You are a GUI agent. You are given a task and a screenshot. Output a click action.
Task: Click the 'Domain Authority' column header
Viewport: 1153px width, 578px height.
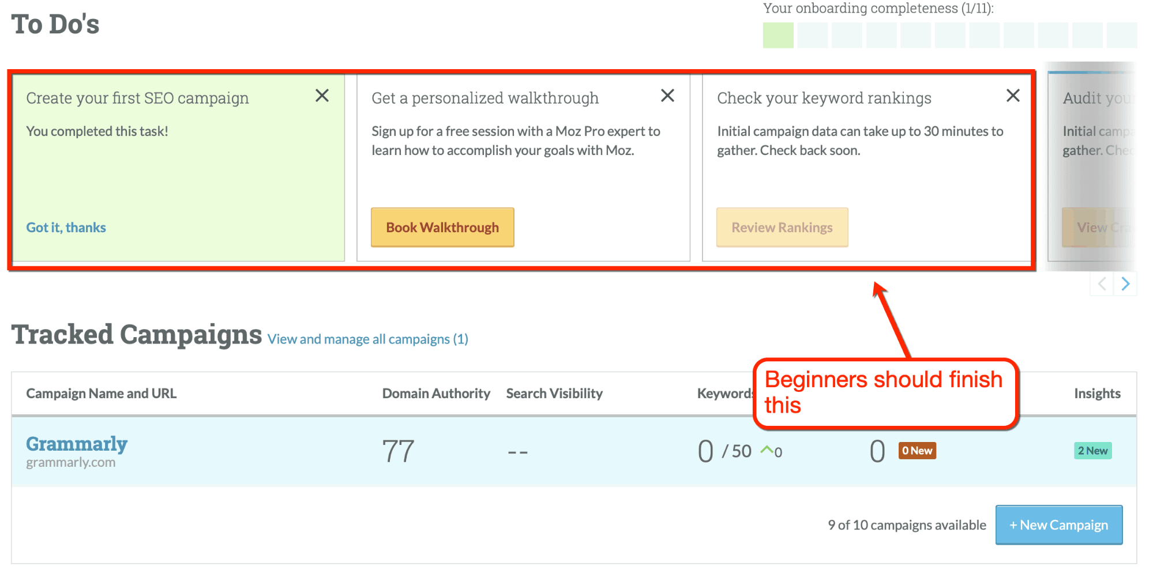pyautogui.click(x=435, y=393)
